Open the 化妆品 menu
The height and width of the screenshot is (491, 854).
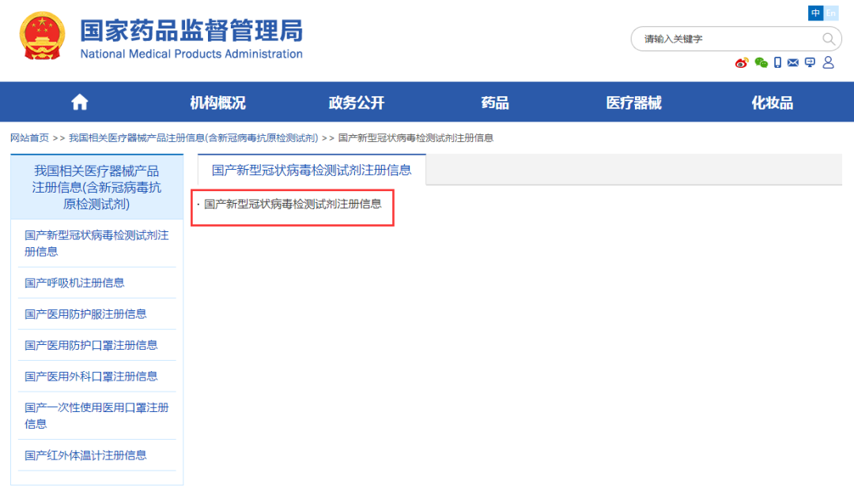click(x=773, y=103)
